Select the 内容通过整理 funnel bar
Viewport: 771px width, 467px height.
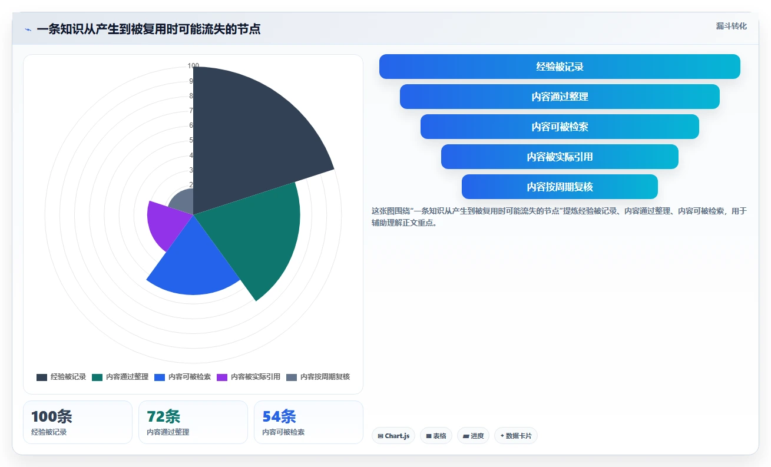point(560,97)
